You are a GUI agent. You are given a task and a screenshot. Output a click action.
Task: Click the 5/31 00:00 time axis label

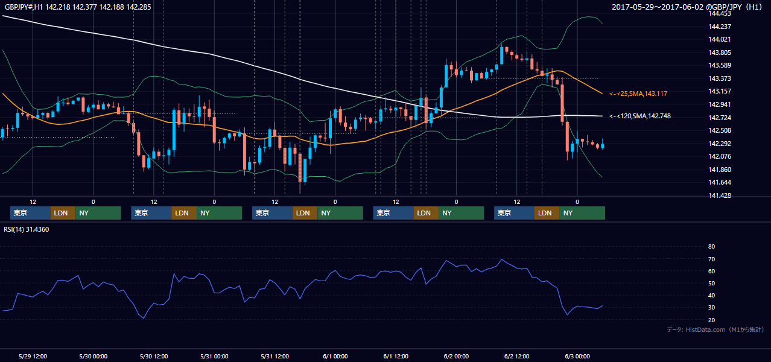pos(214,356)
